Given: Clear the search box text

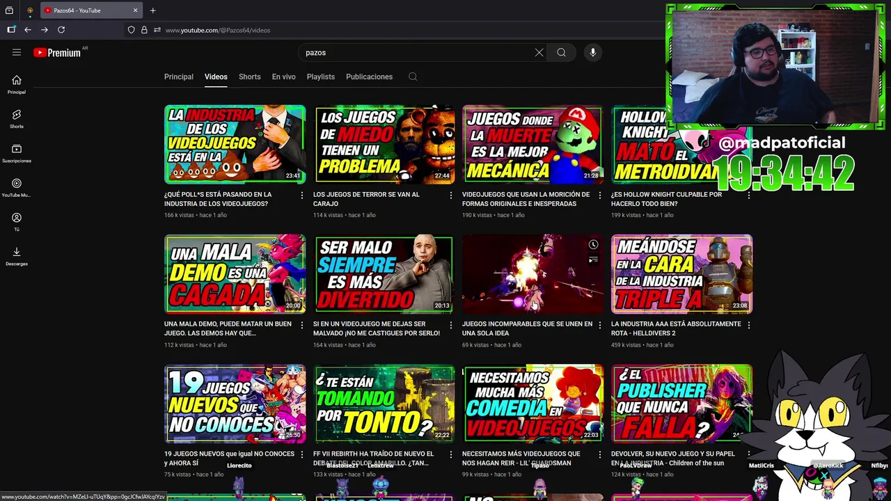Looking at the screenshot, I should tap(539, 52).
